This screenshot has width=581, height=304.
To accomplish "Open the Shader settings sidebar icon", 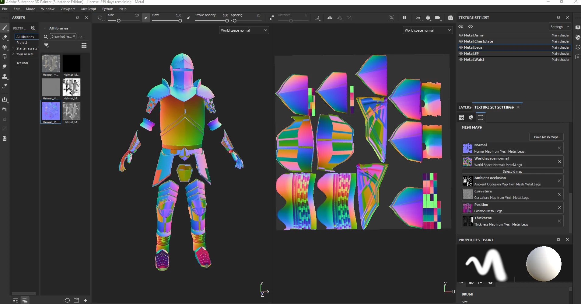I will 578,37.
